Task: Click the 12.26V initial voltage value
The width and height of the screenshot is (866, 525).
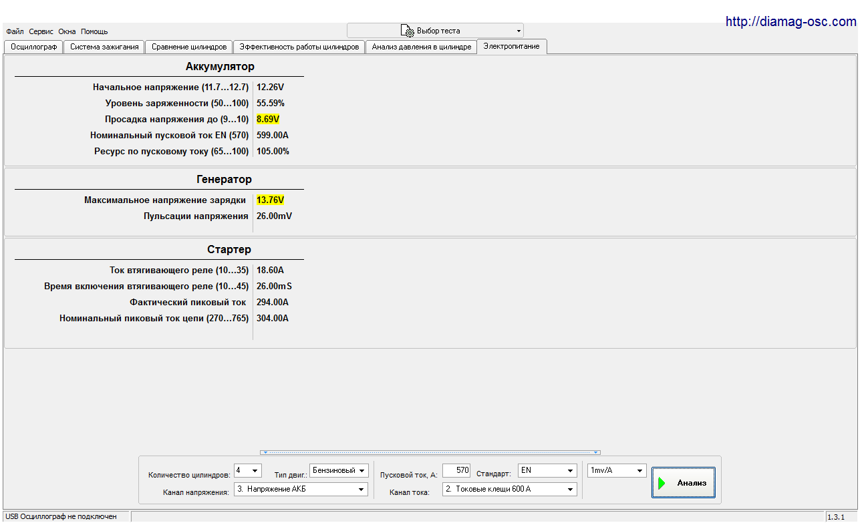Action: [270, 87]
